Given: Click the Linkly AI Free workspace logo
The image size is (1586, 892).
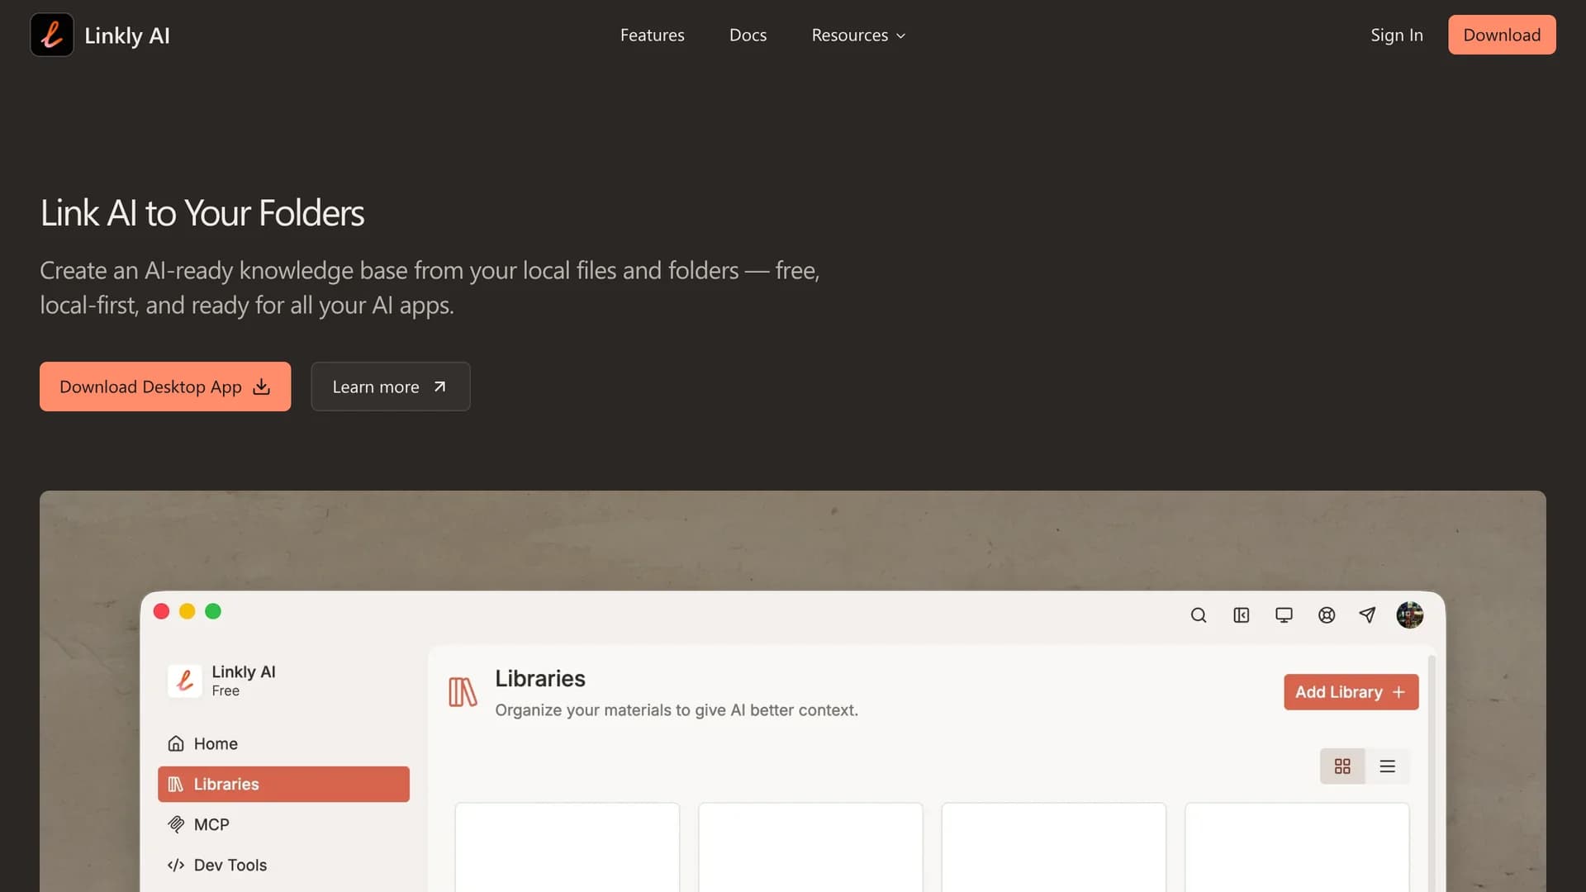Looking at the screenshot, I should click(x=184, y=681).
